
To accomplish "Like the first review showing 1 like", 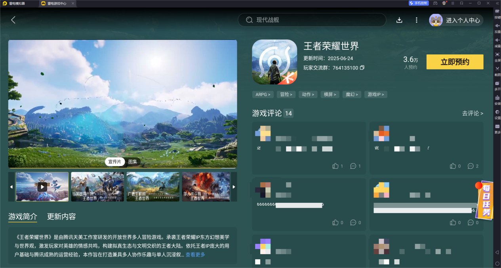I will (335, 166).
